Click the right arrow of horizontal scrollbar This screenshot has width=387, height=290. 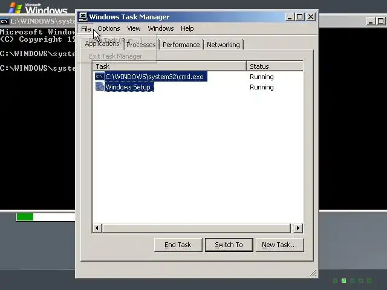click(298, 228)
